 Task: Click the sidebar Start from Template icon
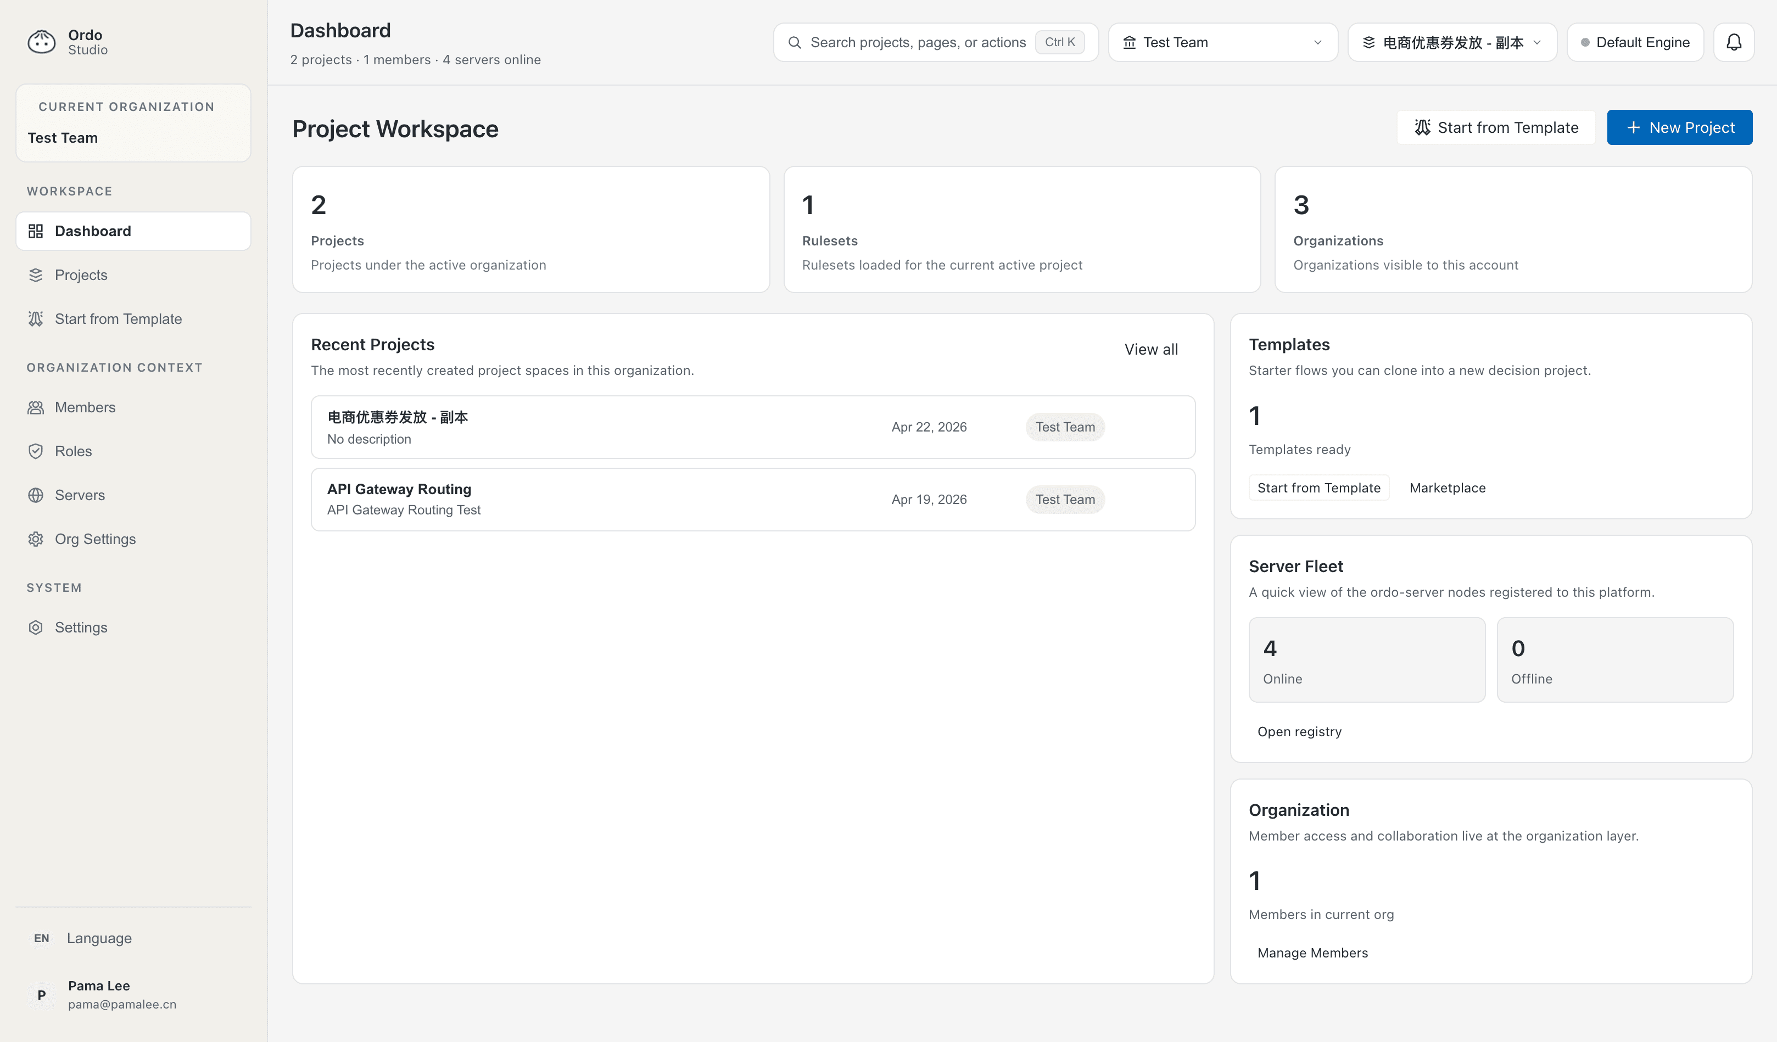[35, 318]
